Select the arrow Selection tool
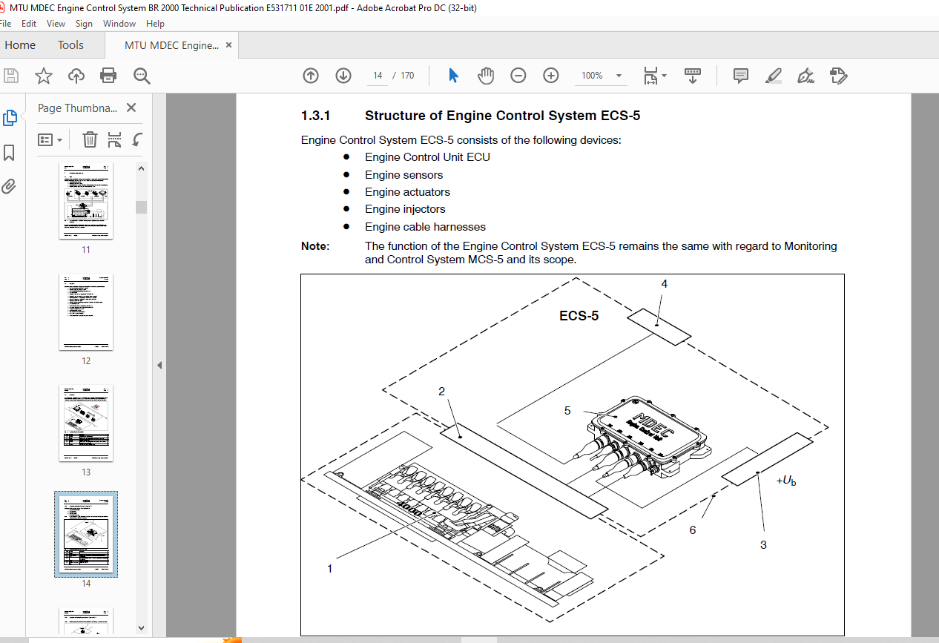Viewport: 939px width, 643px height. (454, 76)
